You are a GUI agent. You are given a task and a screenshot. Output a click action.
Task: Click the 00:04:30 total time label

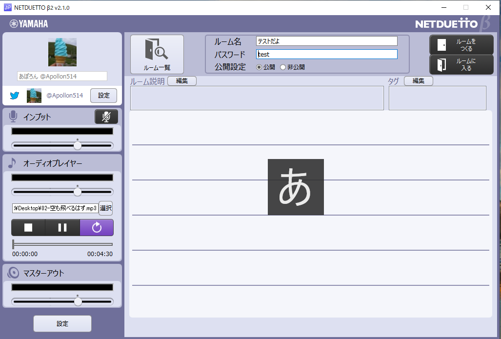[100, 254]
